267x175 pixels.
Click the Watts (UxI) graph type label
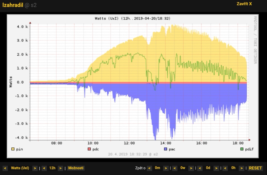[x=20, y=168]
